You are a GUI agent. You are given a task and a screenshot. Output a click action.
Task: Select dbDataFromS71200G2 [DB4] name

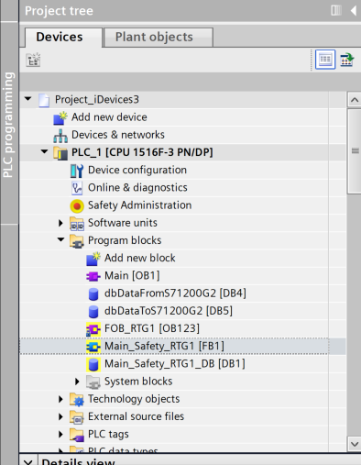175,293
